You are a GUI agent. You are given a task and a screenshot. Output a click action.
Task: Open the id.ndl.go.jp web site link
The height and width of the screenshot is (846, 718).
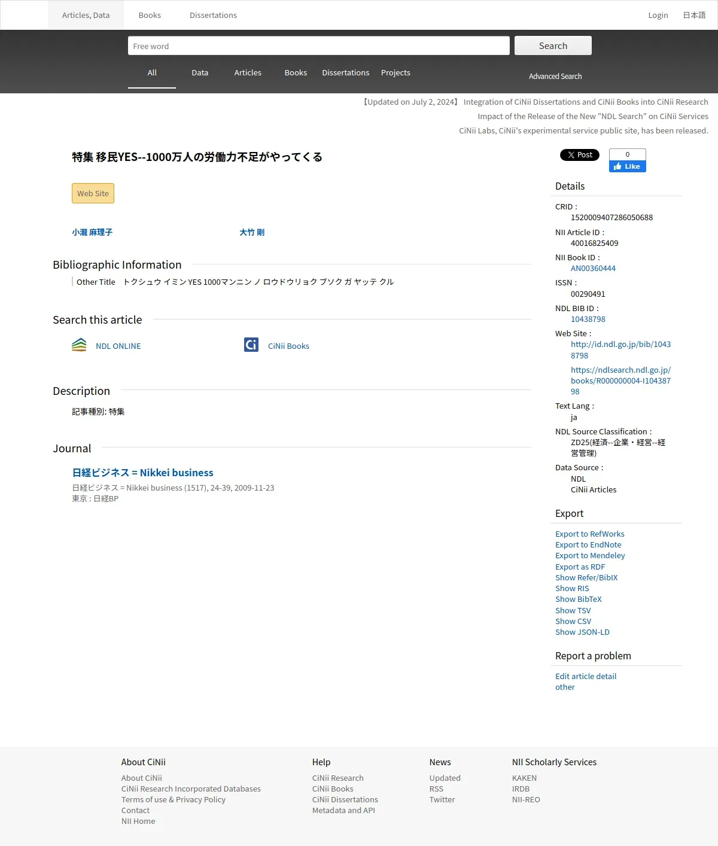point(620,350)
